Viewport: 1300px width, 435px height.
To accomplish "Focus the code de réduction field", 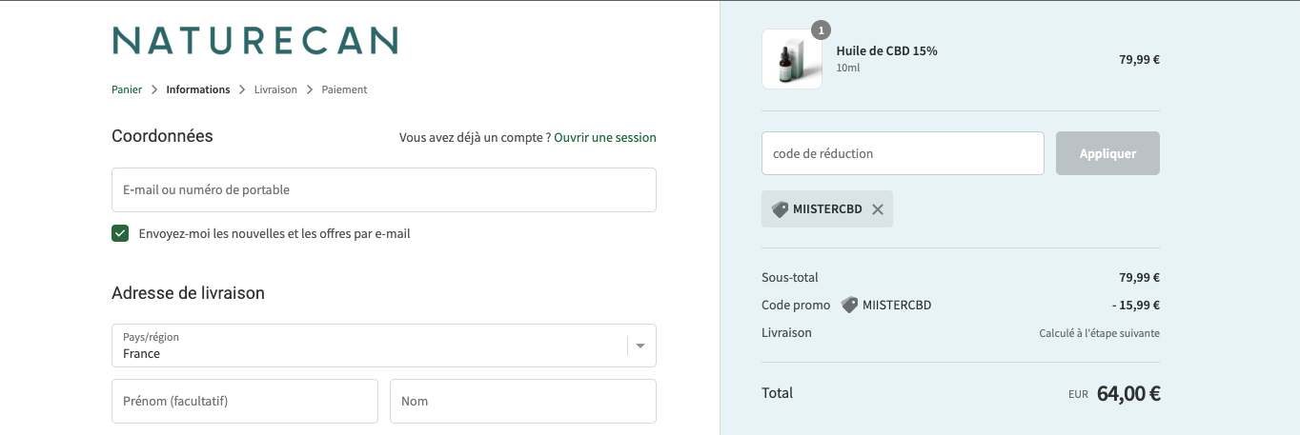I will pos(903,153).
